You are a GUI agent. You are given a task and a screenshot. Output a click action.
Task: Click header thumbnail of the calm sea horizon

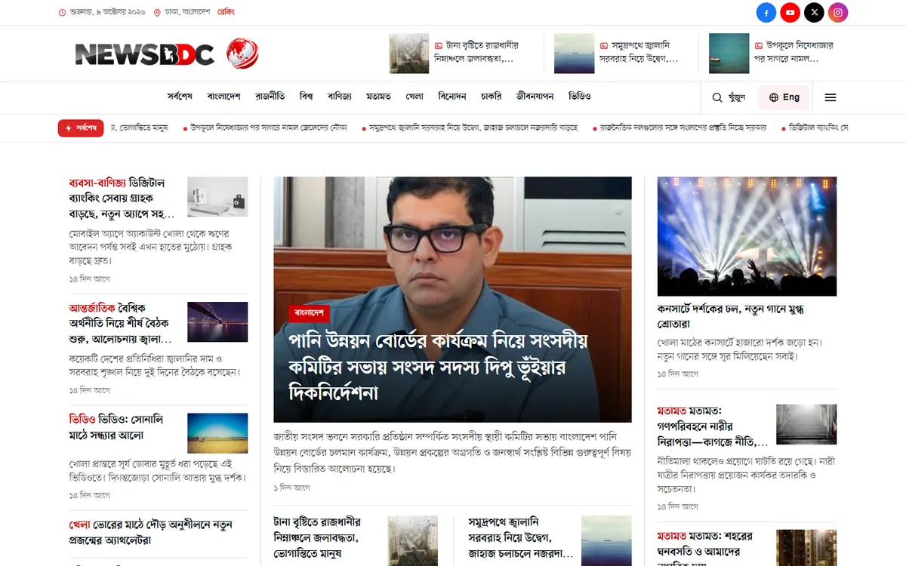click(x=575, y=54)
